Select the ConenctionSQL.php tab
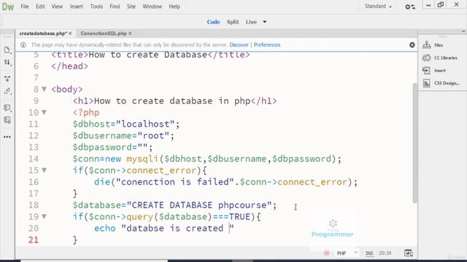Screen dimensions: 467x262 104,33
